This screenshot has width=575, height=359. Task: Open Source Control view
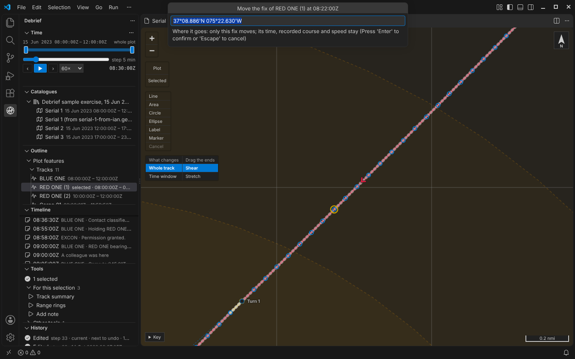click(10, 58)
